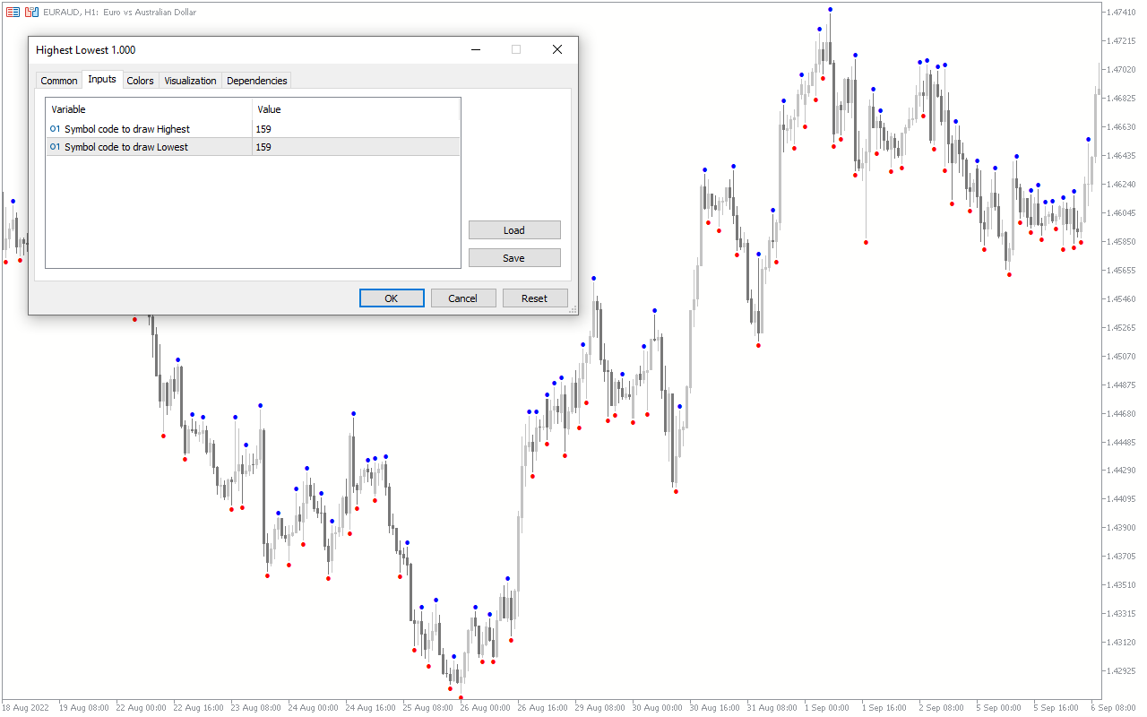Click the dialog resize grip corner
1147x717 pixels.
click(573, 310)
